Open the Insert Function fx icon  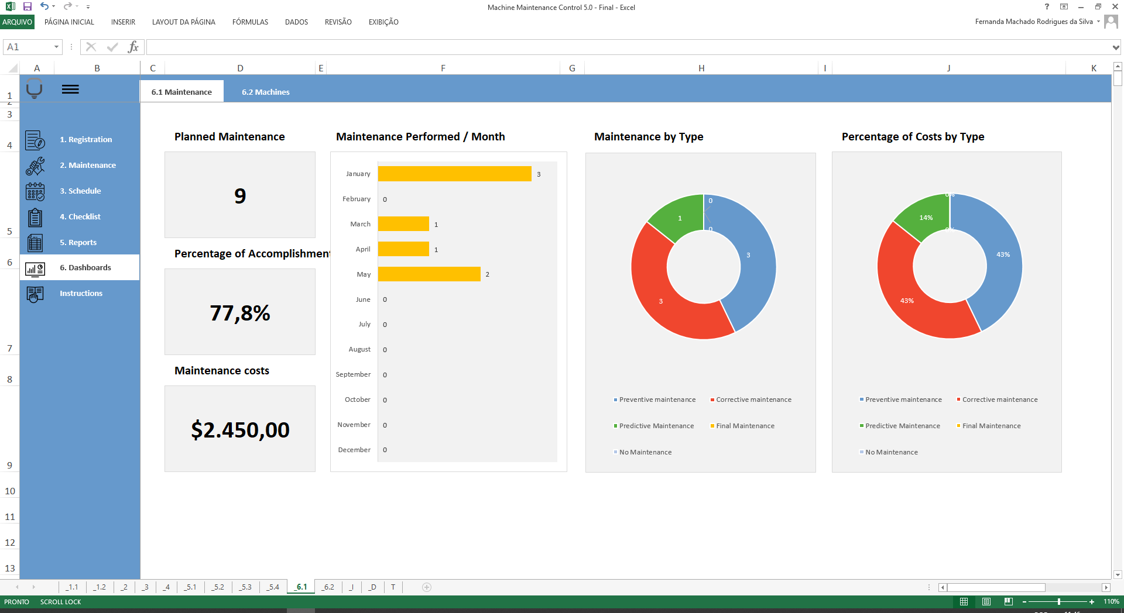(x=134, y=47)
